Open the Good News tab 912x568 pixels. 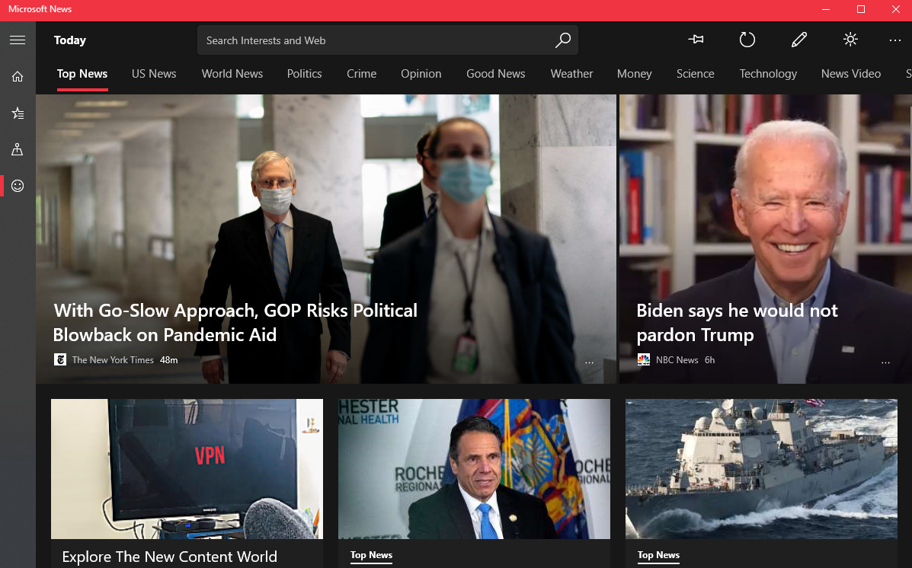495,74
